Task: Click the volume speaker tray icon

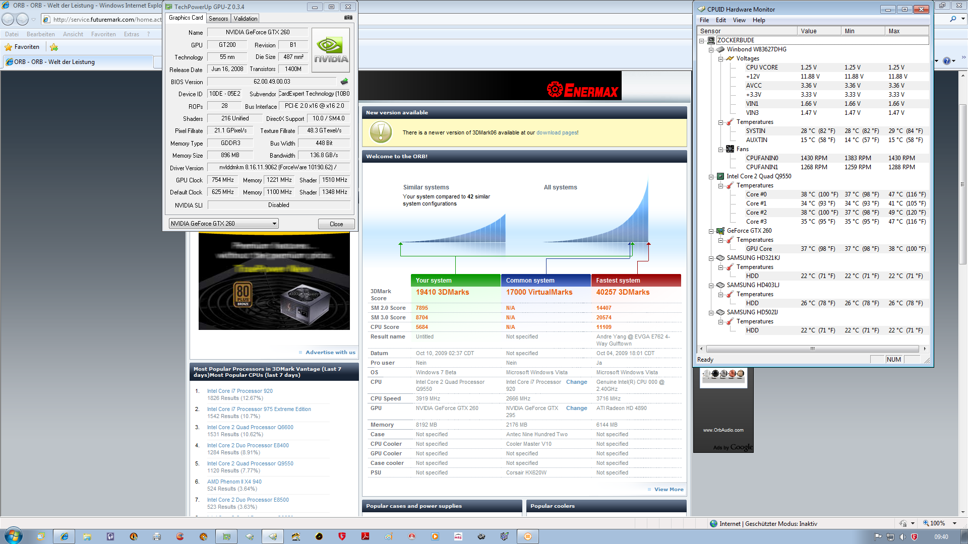Action: [x=902, y=537]
